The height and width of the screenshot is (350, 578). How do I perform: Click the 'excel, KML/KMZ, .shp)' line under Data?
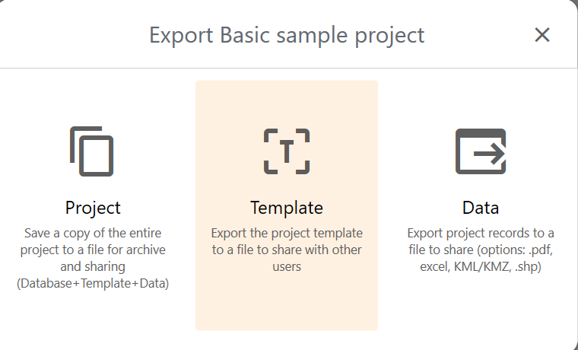[x=481, y=267]
